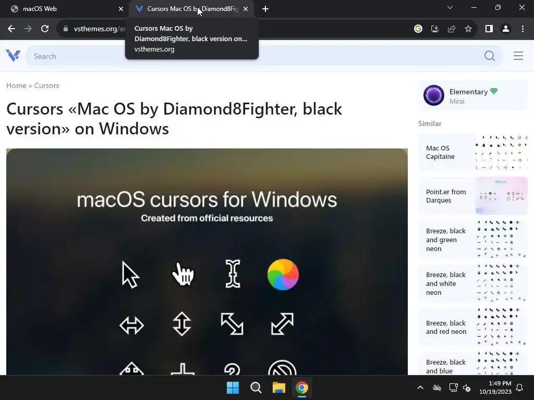Click macOS cursors preview image
This screenshot has width=534, height=400.
tap(207, 262)
